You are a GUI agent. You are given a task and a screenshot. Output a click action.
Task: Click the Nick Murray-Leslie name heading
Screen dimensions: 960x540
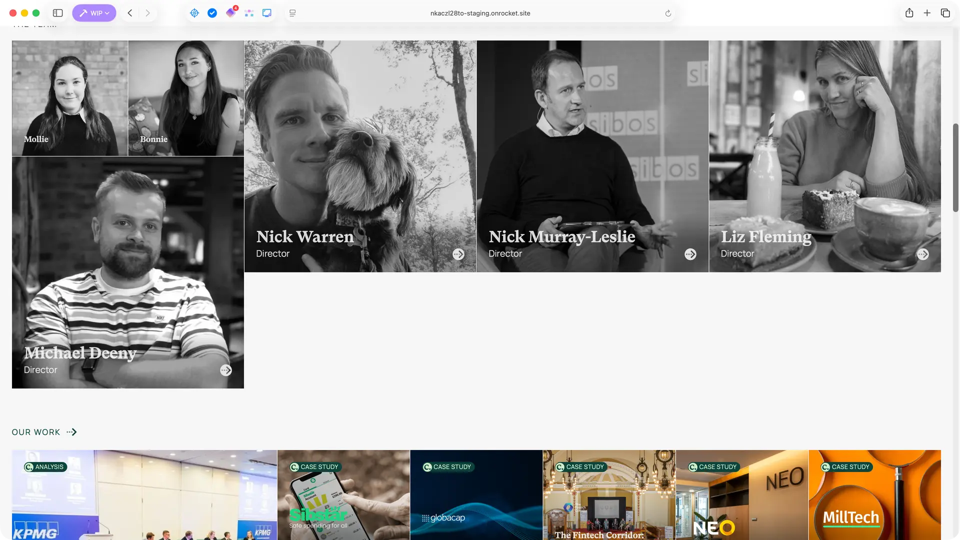tap(561, 236)
